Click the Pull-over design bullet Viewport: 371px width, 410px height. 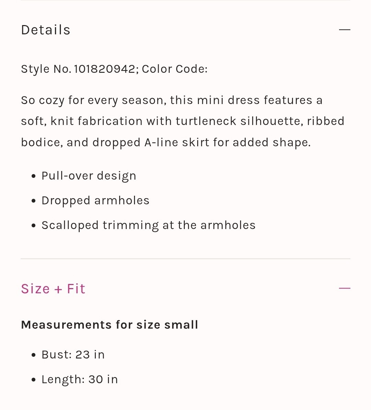pyautogui.click(x=89, y=176)
